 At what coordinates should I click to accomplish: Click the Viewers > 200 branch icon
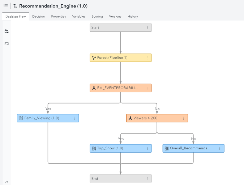(x=130, y=118)
